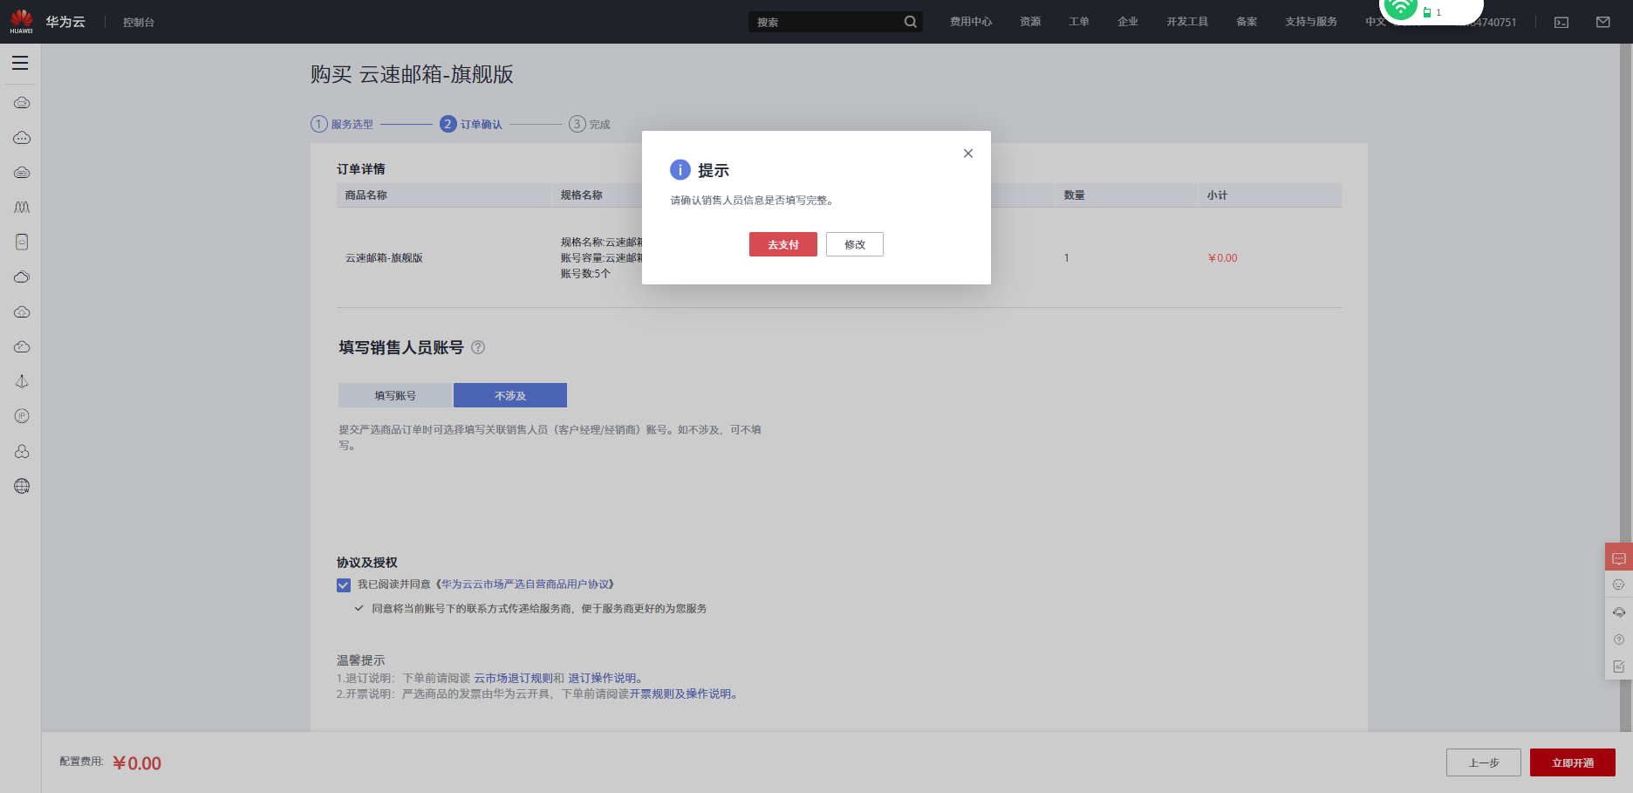Open the 资源 menu
This screenshot has height=793, width=1633.
(x=1030, y=22)
